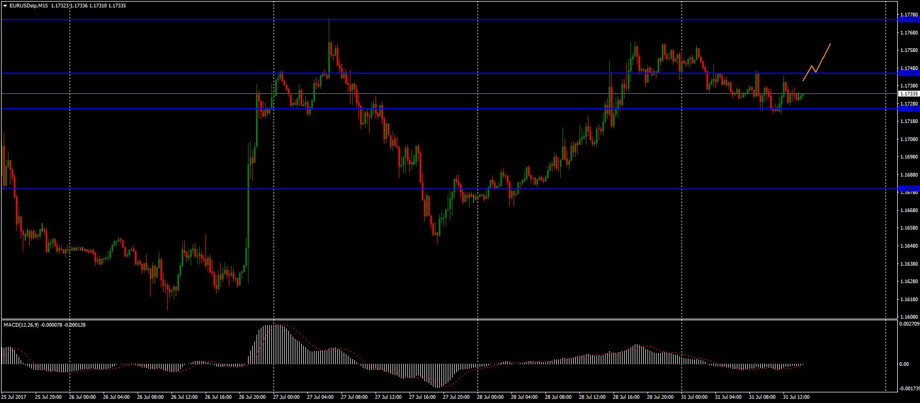Image resolution: width=920 pixels, height=403 pixels.
Task: Click the 27 Jul 00:00 time label
Action: 286,397
